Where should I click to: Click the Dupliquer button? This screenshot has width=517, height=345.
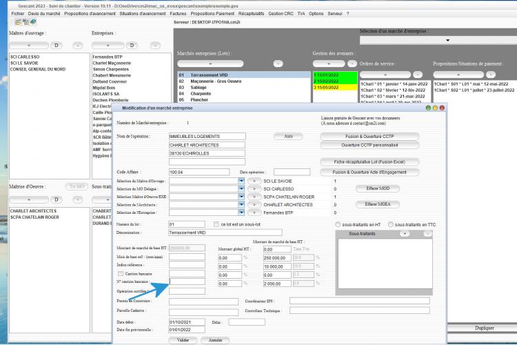(x=485, y=328)
